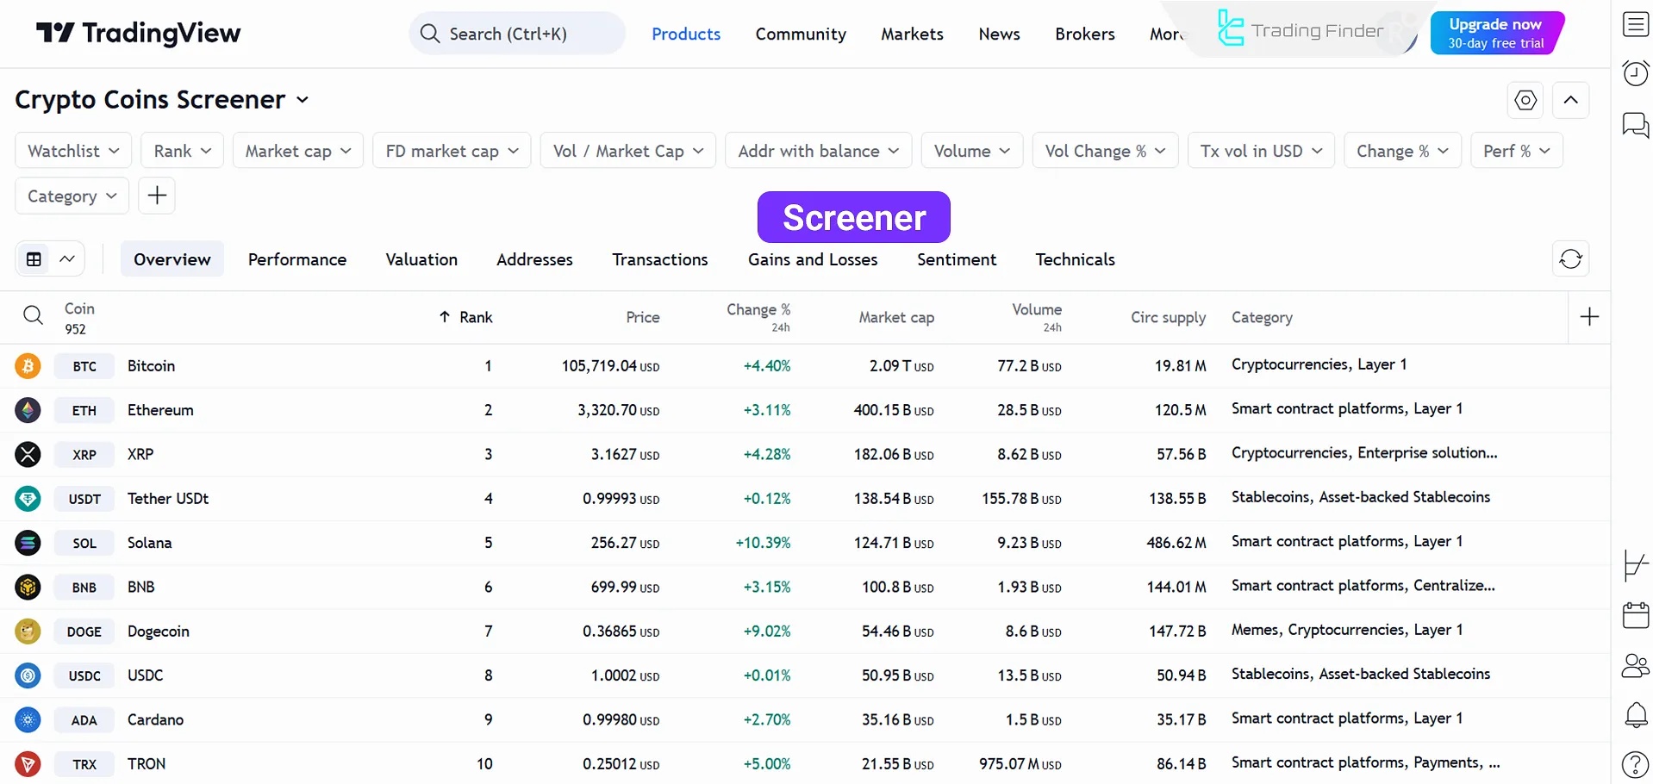Add a column with the plus icon

coord(1589,317)
